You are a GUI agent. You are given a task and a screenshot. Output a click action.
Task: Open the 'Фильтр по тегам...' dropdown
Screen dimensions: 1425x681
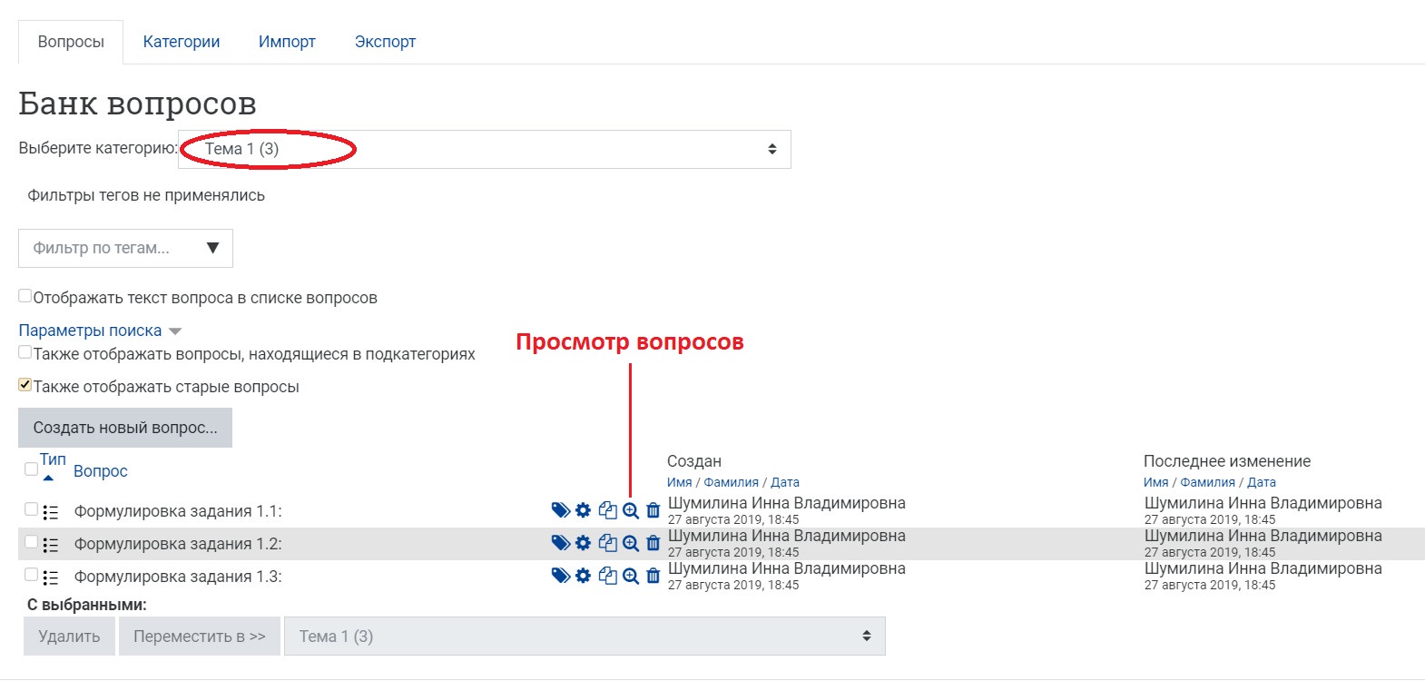[x=125, y=248]
